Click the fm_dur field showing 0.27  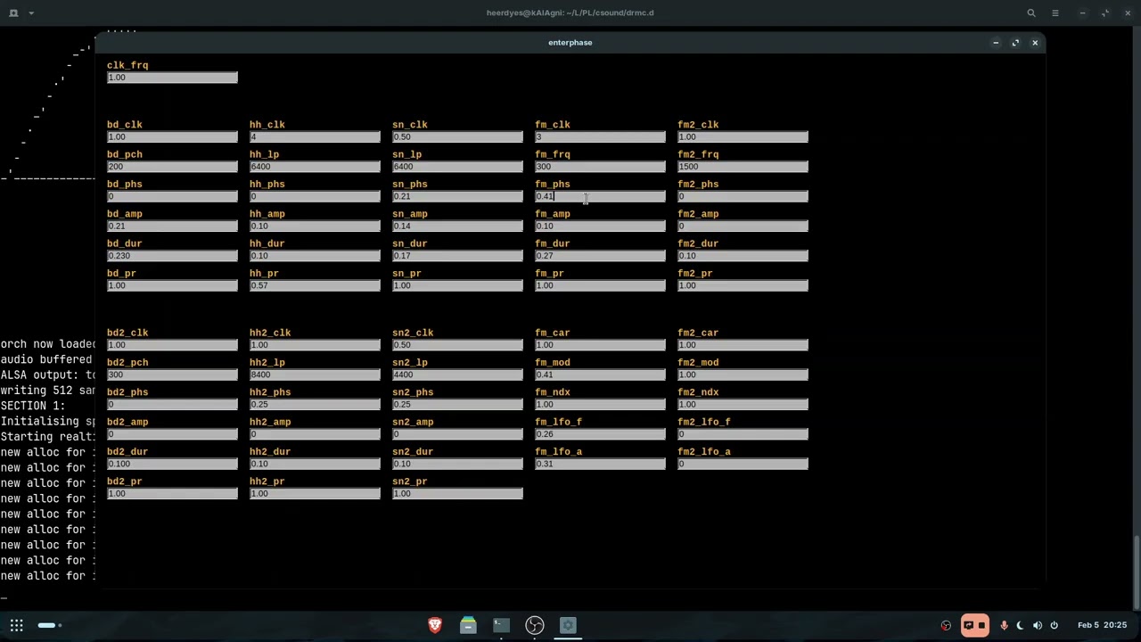600,256
